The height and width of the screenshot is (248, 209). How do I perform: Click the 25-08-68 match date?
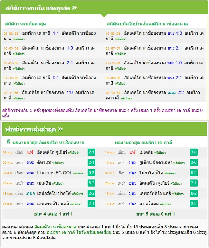click(11, 33)
